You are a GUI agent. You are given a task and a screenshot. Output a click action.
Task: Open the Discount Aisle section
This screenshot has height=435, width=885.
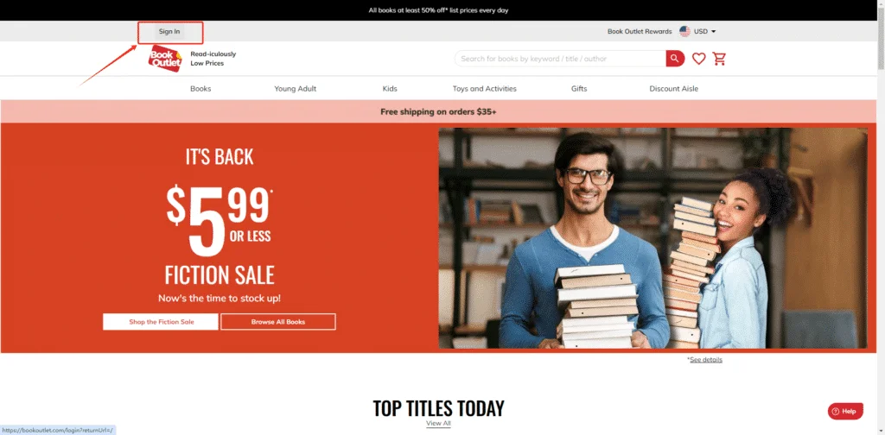click(x=673, y=88)
